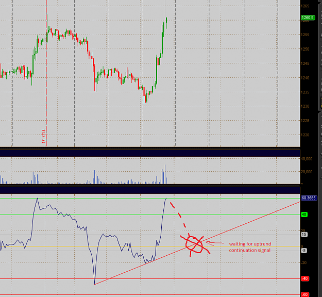This screenshot has width=322, height=297.
Task: Click the grey 15 level tag
Action: [304, 235]
